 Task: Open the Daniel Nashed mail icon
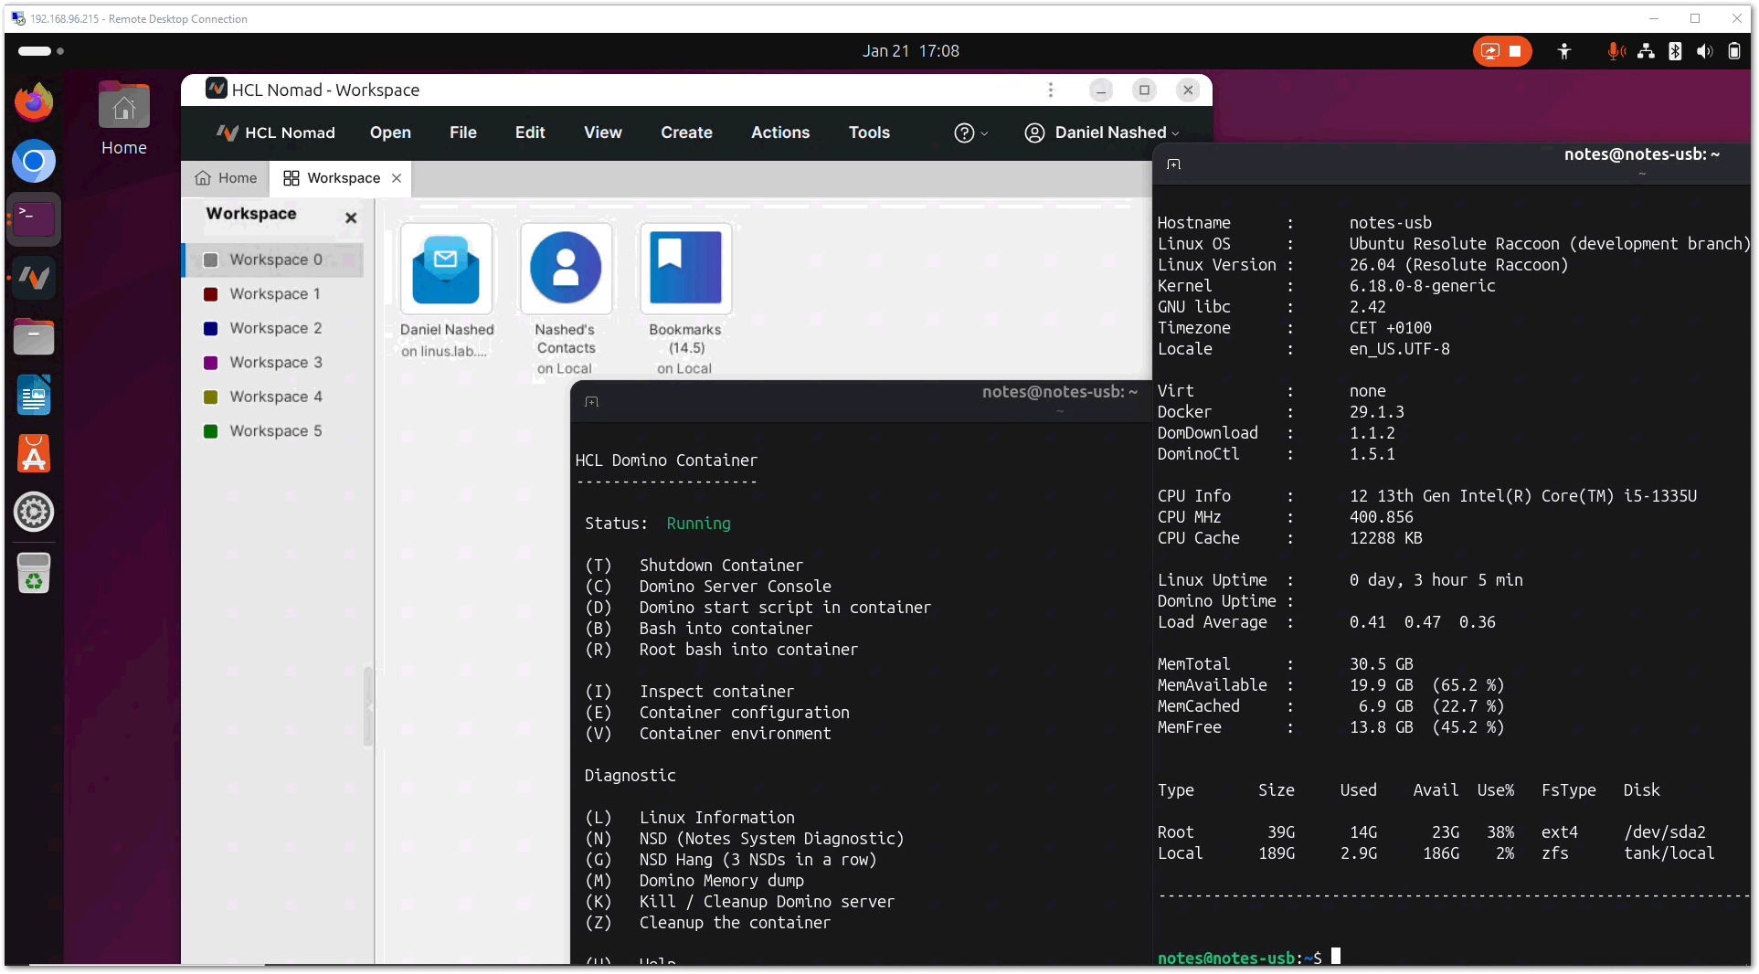point(446,270)
